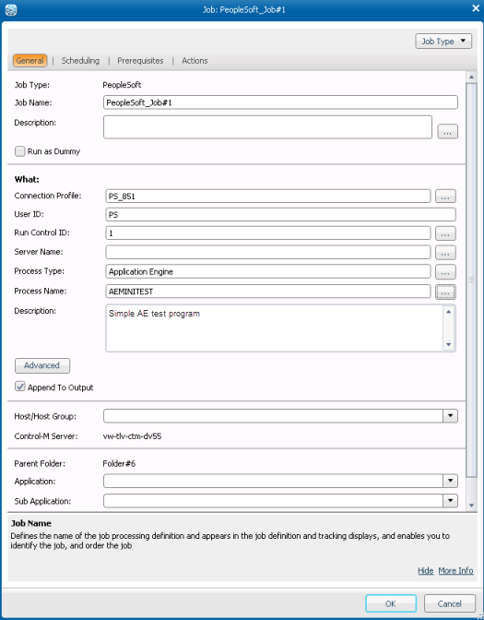The image size is (484, 620).
Task: Open the Job Type dropdown button
Action: tap(443, 42)
